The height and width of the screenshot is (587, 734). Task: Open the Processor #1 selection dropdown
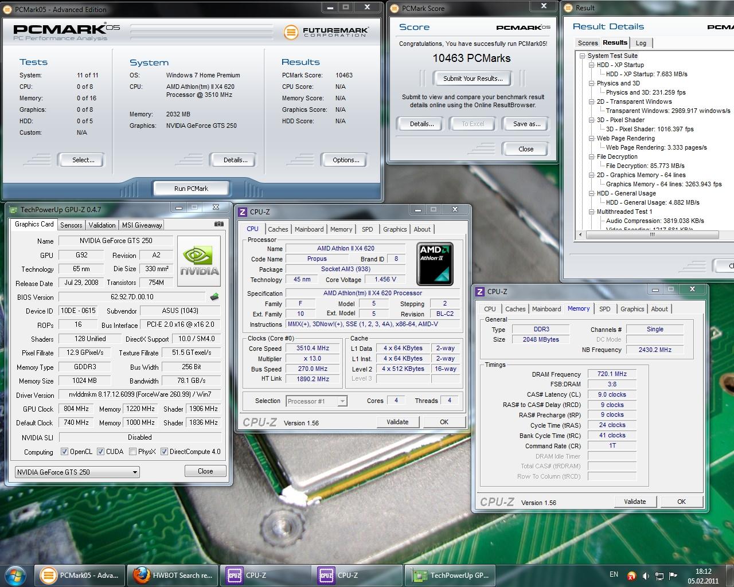click(317, 401)
